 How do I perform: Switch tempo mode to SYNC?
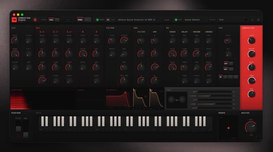tap(57, 20)
